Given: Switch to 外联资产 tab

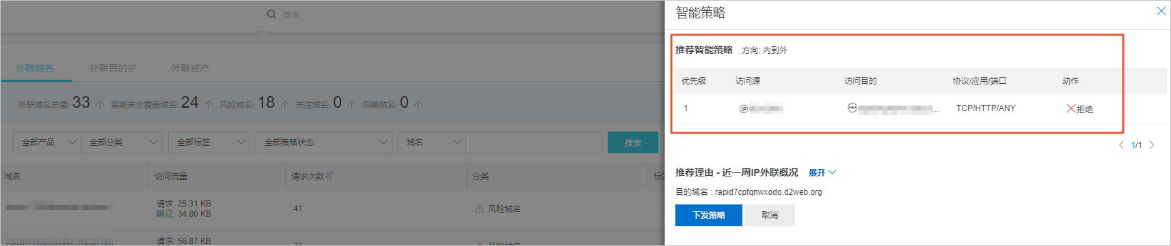Looking at the screenshot, I should click(190, 68).
